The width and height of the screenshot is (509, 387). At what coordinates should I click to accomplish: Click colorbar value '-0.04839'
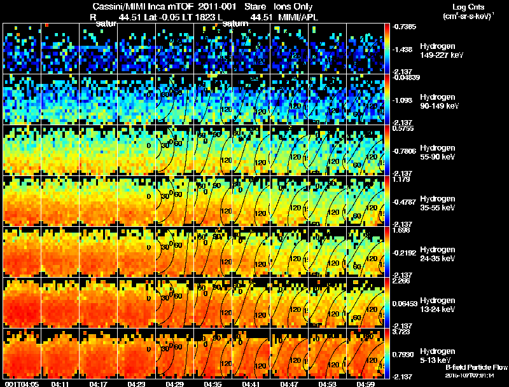point(406,78)
